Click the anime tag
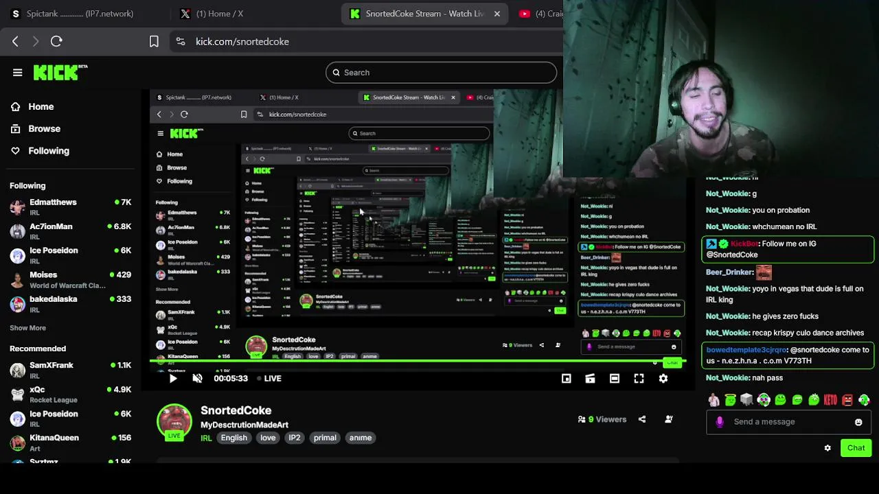Image resolution: width=879 pixels, height=494 pixels. click(x=360, y=438)
